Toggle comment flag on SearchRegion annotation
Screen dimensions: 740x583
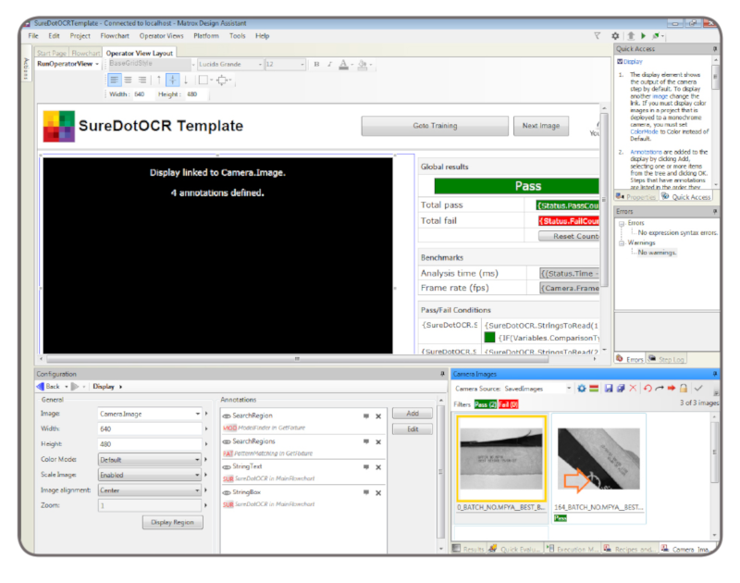click(365, 416)
